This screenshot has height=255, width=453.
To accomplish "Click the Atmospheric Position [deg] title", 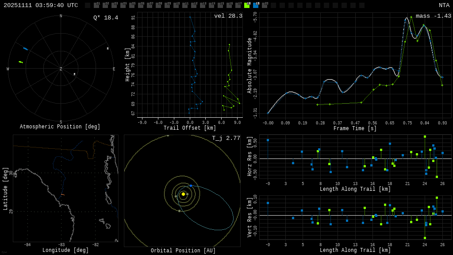I will pyautogui.click(x=60, y=127).
